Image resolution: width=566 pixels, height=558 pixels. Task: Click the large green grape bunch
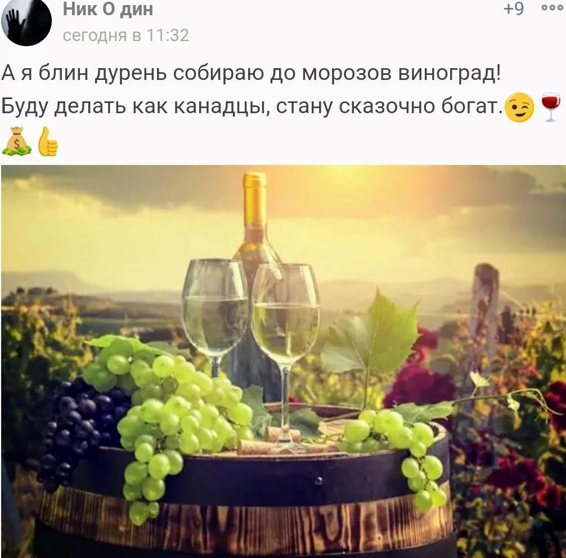coord(170,416)
